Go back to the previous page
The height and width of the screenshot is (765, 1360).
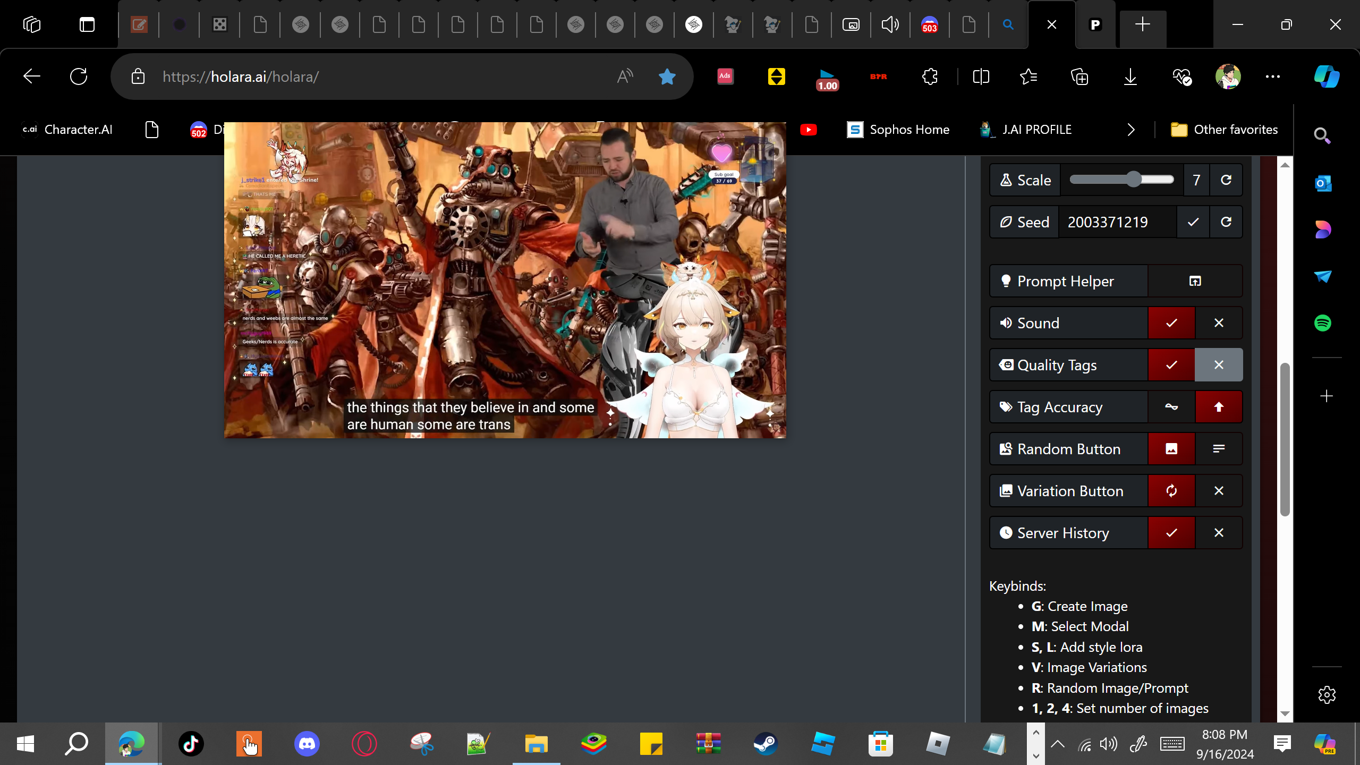[x=32, y=76]
